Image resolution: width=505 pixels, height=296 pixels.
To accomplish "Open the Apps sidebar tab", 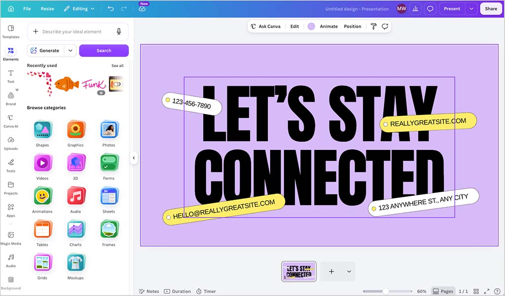I will [x=11, y=210].
